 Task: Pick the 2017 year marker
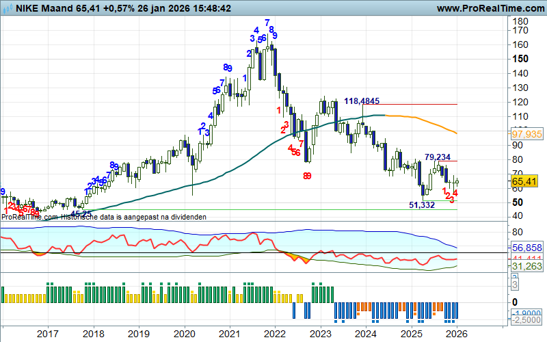[x=47, y=334]
